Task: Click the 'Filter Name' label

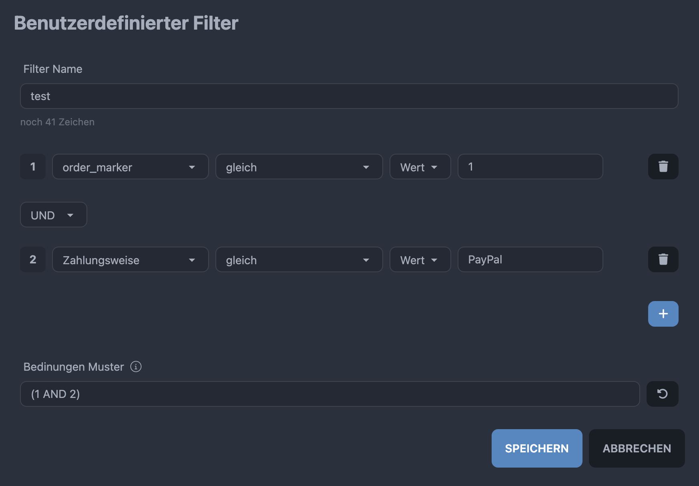Action: tap(53, 69)
